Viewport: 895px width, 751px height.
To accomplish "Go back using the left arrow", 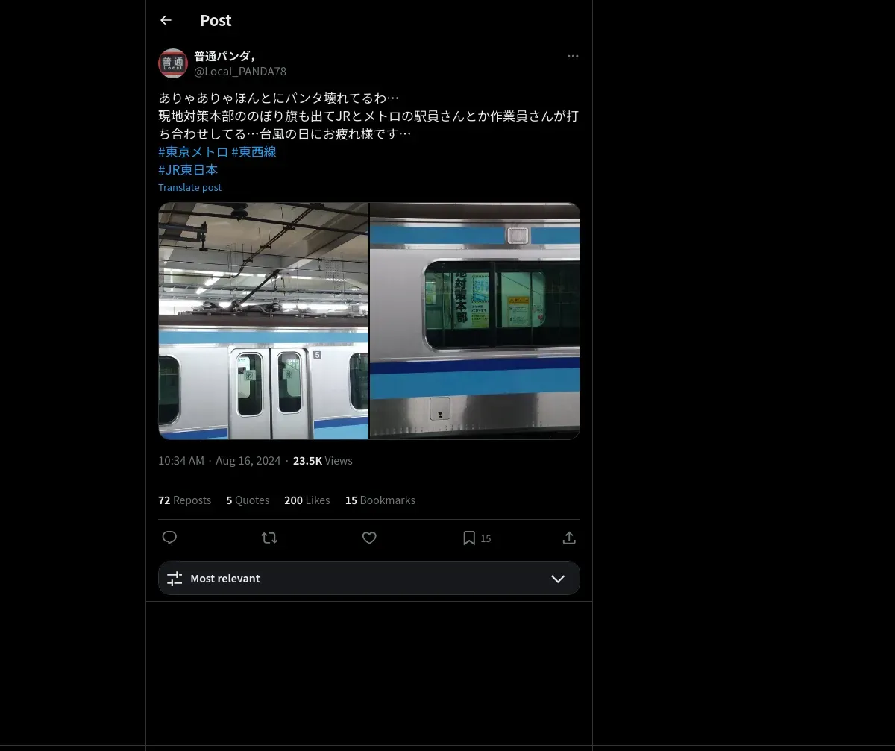I will click(166, 20).
